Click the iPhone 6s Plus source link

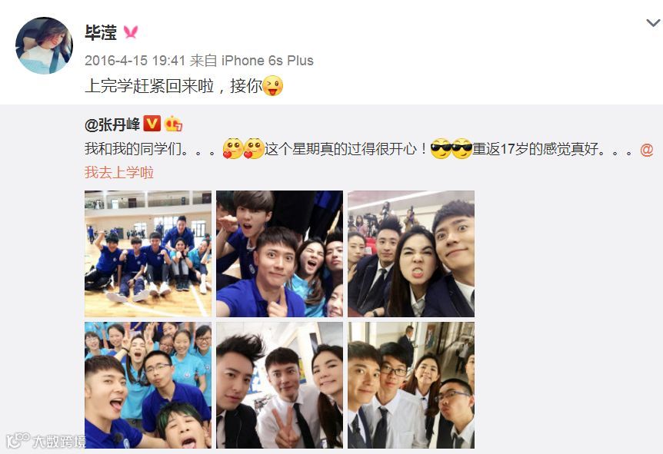(267, 61)
